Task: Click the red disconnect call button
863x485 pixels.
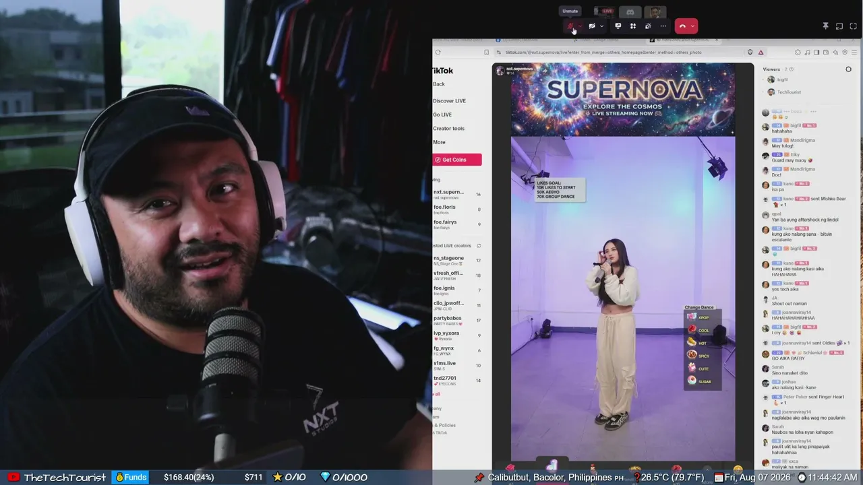Action: pos(682,26)
